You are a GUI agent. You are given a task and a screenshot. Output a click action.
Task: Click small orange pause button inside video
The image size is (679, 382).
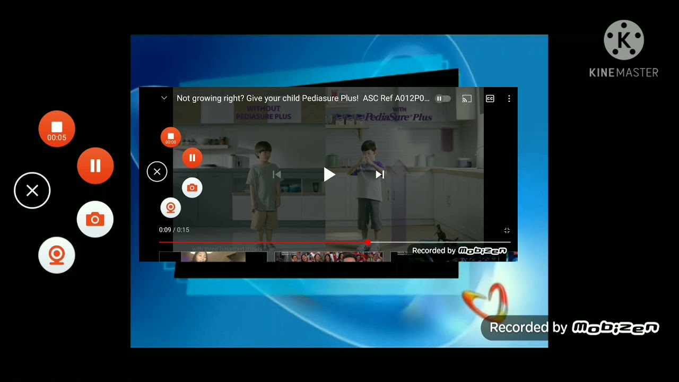[x=192, y=158]
